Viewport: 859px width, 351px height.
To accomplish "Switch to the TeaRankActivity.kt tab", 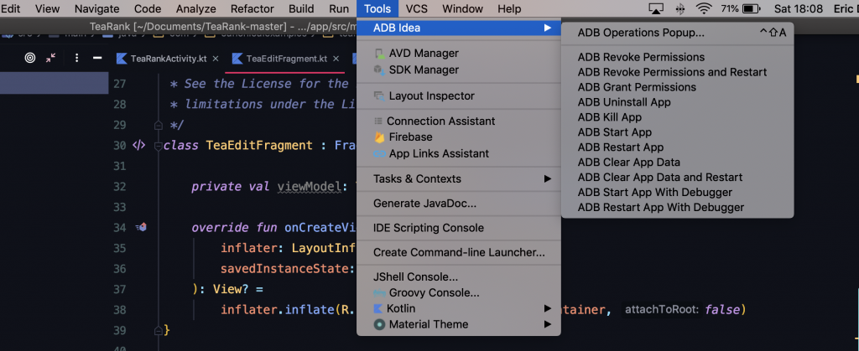I will pos(170,59).
